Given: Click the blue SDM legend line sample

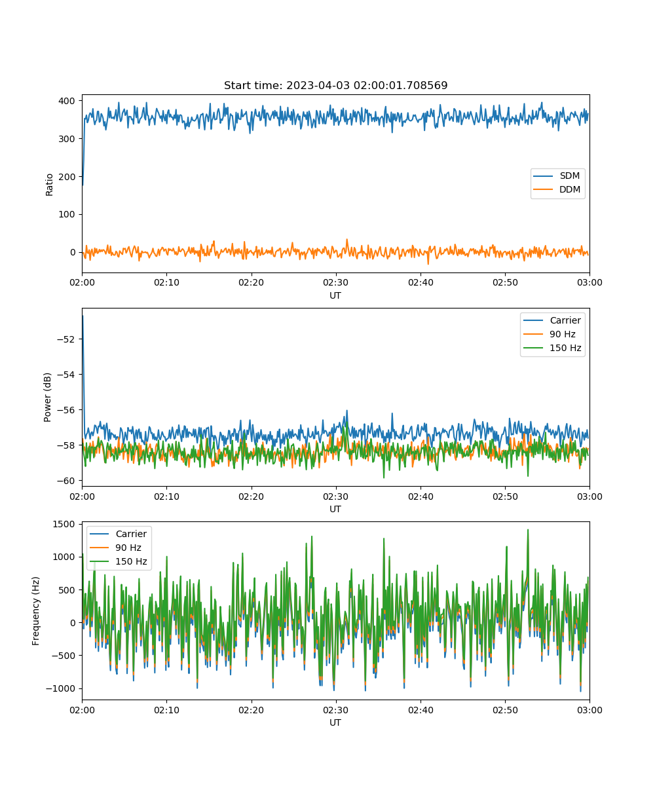Looking at the screenshot, I should (x=544, y=177).
